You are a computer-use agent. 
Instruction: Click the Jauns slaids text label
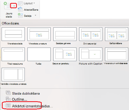point(9,15)
